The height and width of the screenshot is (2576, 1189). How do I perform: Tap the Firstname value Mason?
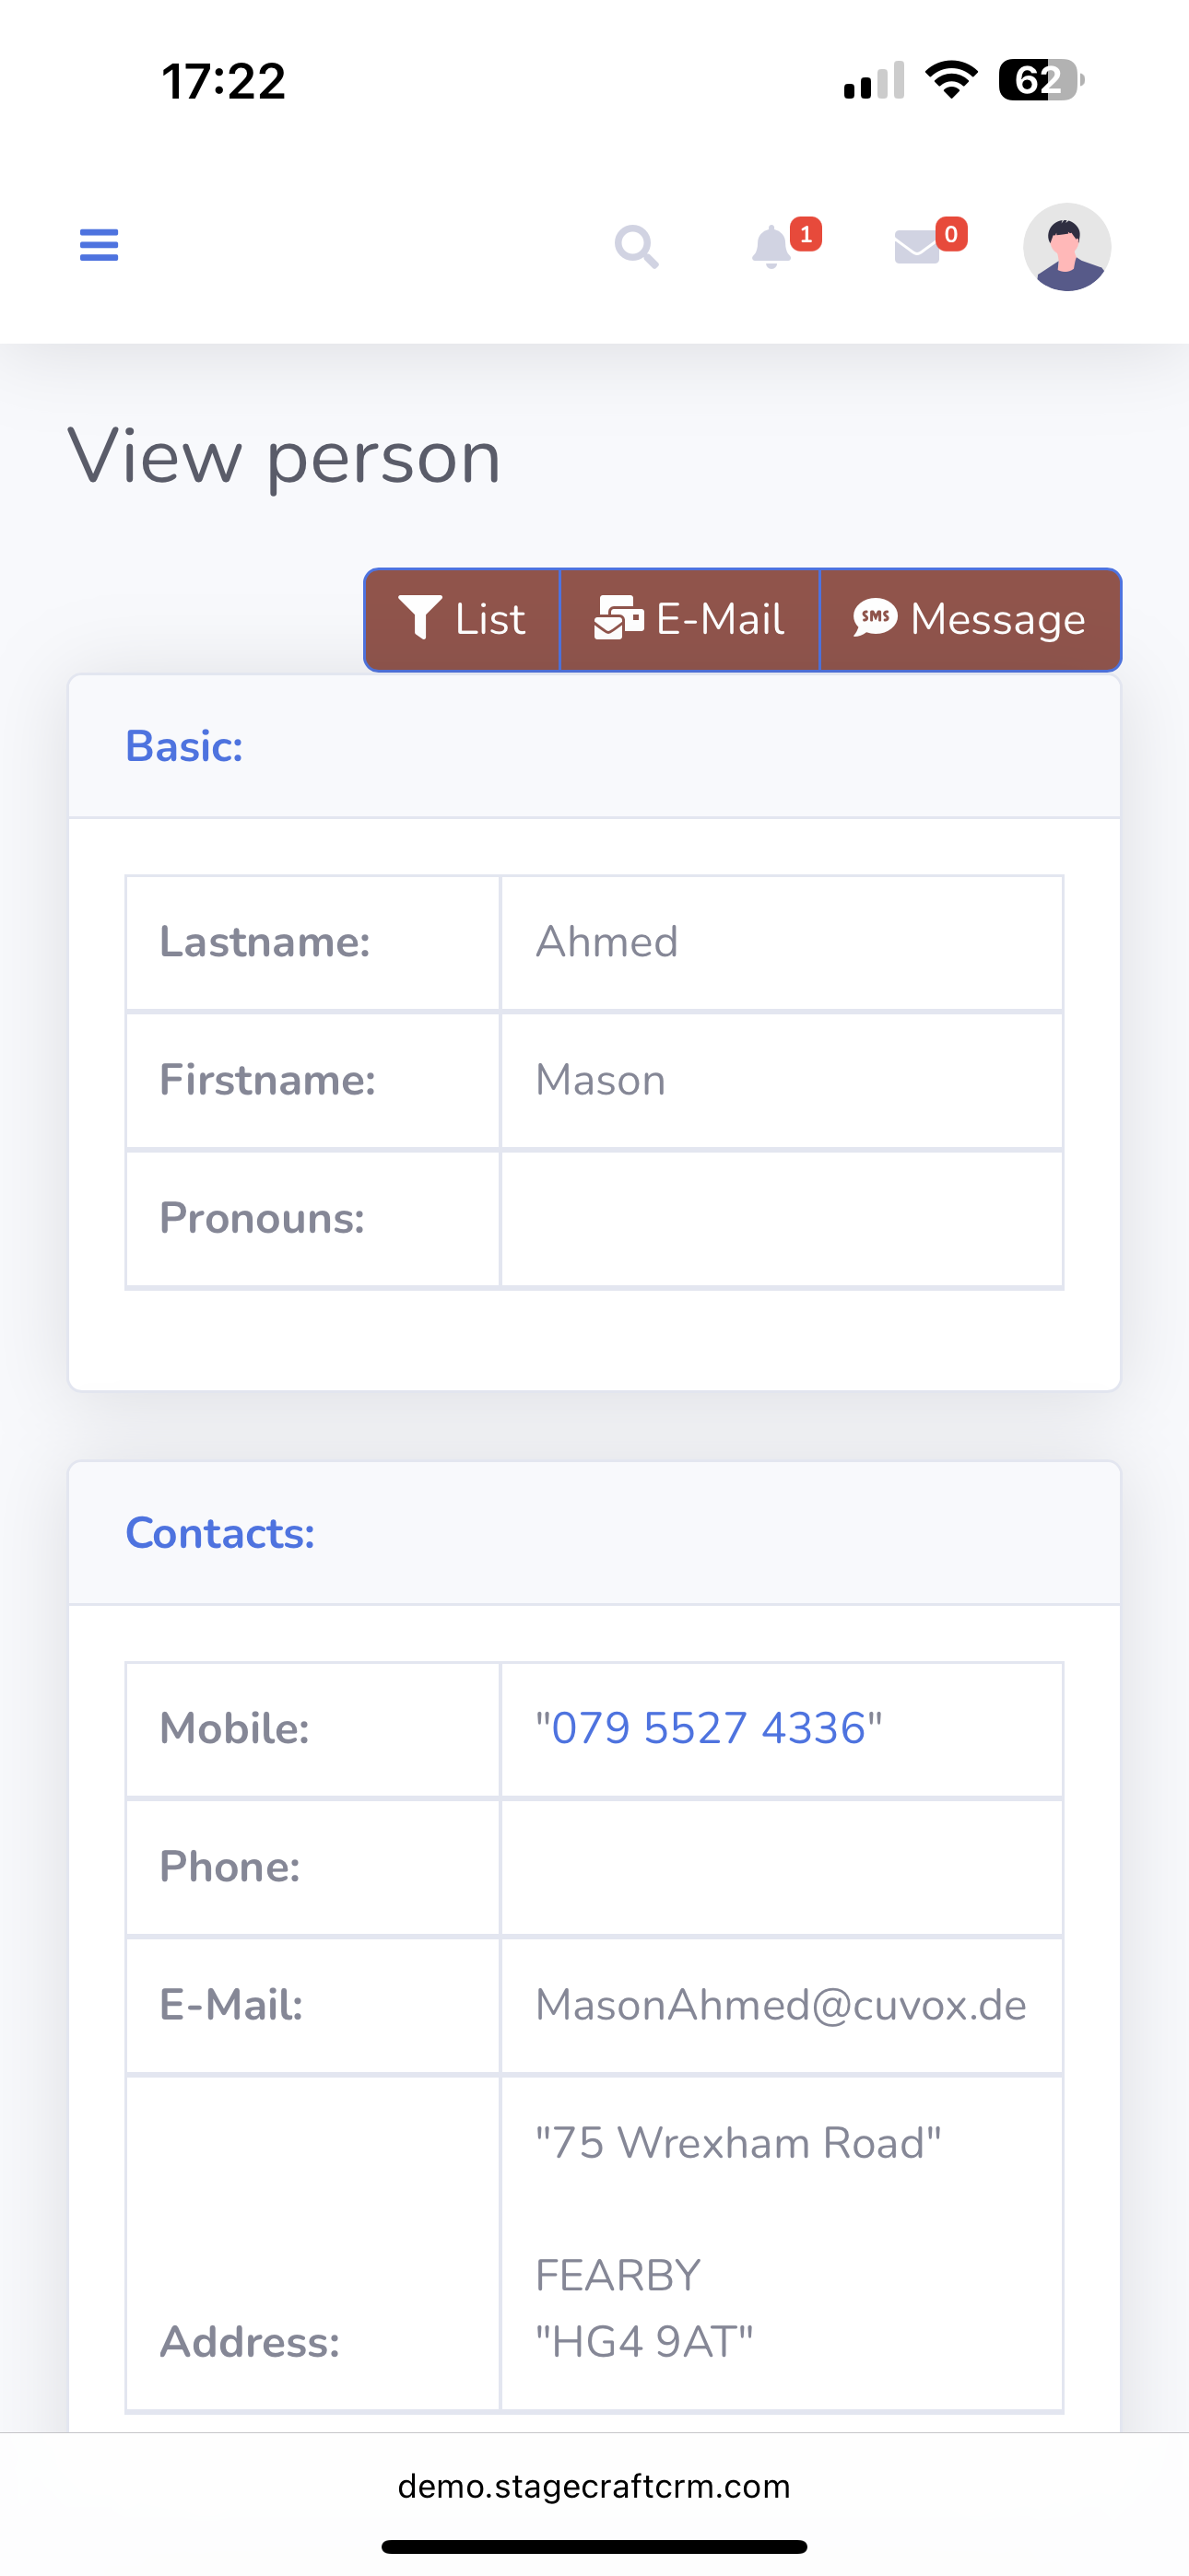point(601,1080)
